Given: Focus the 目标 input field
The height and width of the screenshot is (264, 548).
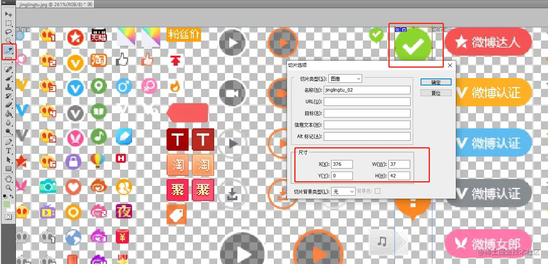Looking at the screenshot, I should click(367, 113).
